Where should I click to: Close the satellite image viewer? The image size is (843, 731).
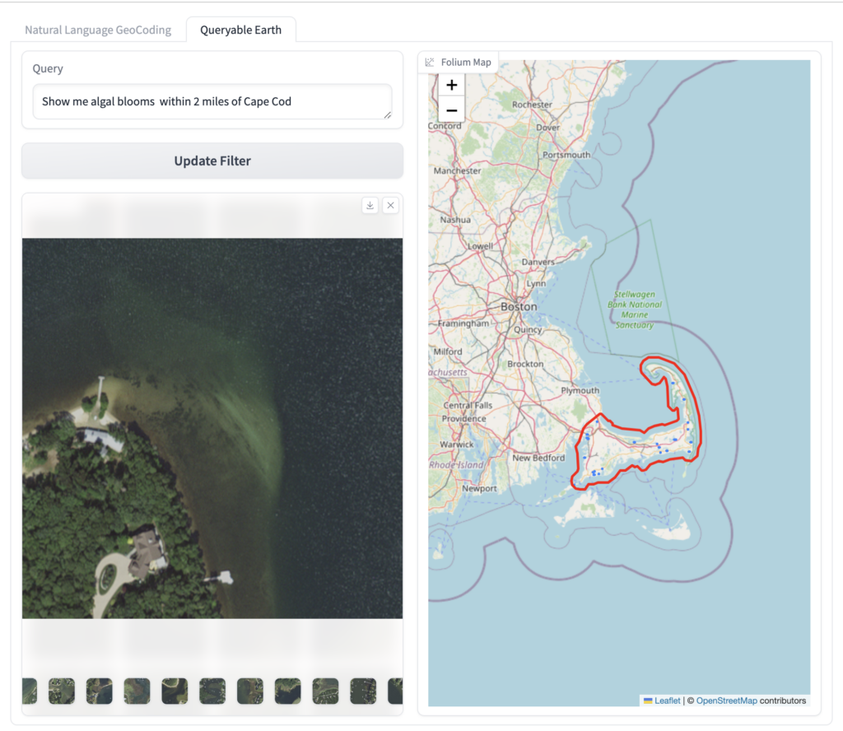[x=391, y=205]
